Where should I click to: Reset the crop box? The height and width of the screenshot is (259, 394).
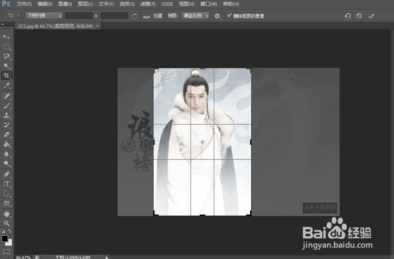tap(348, 16)
